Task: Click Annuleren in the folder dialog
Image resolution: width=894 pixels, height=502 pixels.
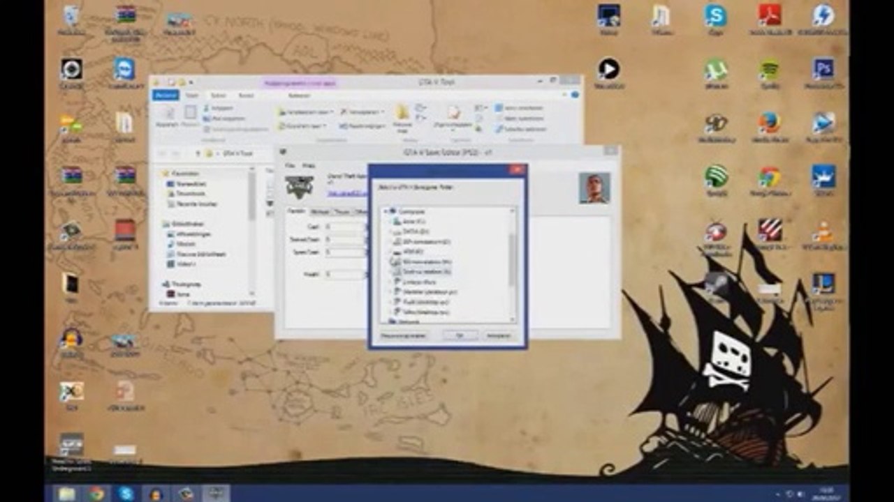Action: [499, 335]
